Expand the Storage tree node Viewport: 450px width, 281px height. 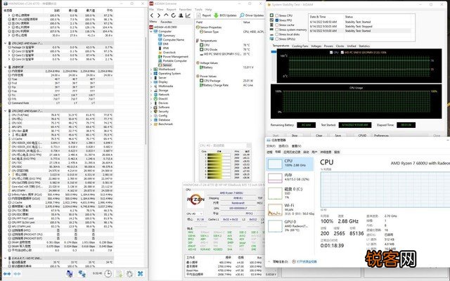(150, 90)
